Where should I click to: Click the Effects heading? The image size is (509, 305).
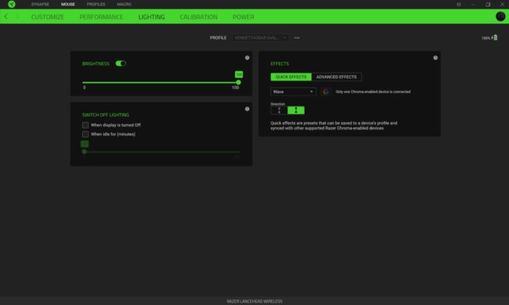279,64
